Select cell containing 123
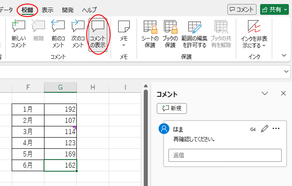This screenshot has height=186, width=292. [60, 143]
